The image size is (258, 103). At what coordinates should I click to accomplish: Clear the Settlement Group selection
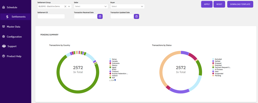click(x=65, y=6)
